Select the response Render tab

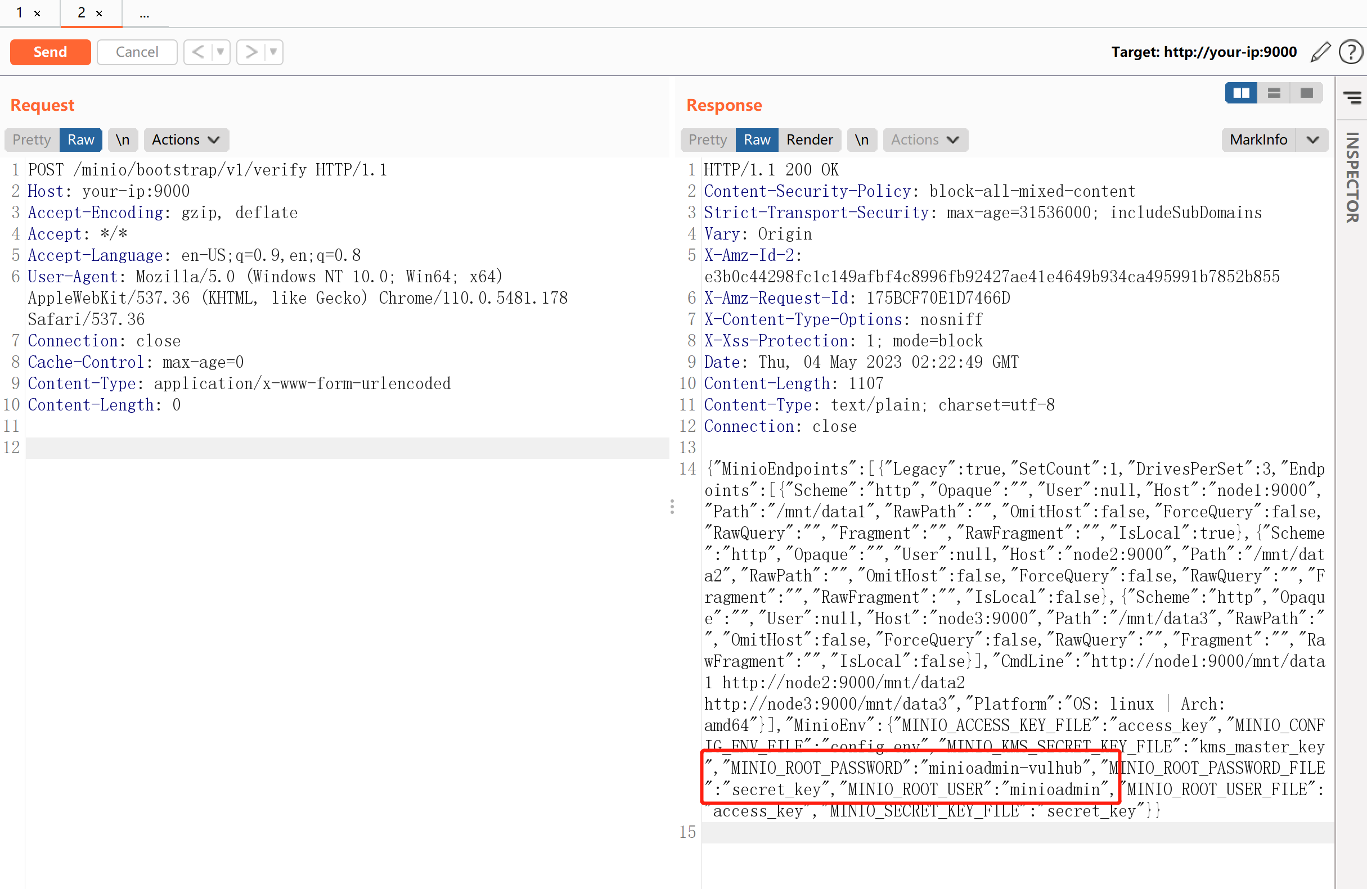click(x=810, y=139)
